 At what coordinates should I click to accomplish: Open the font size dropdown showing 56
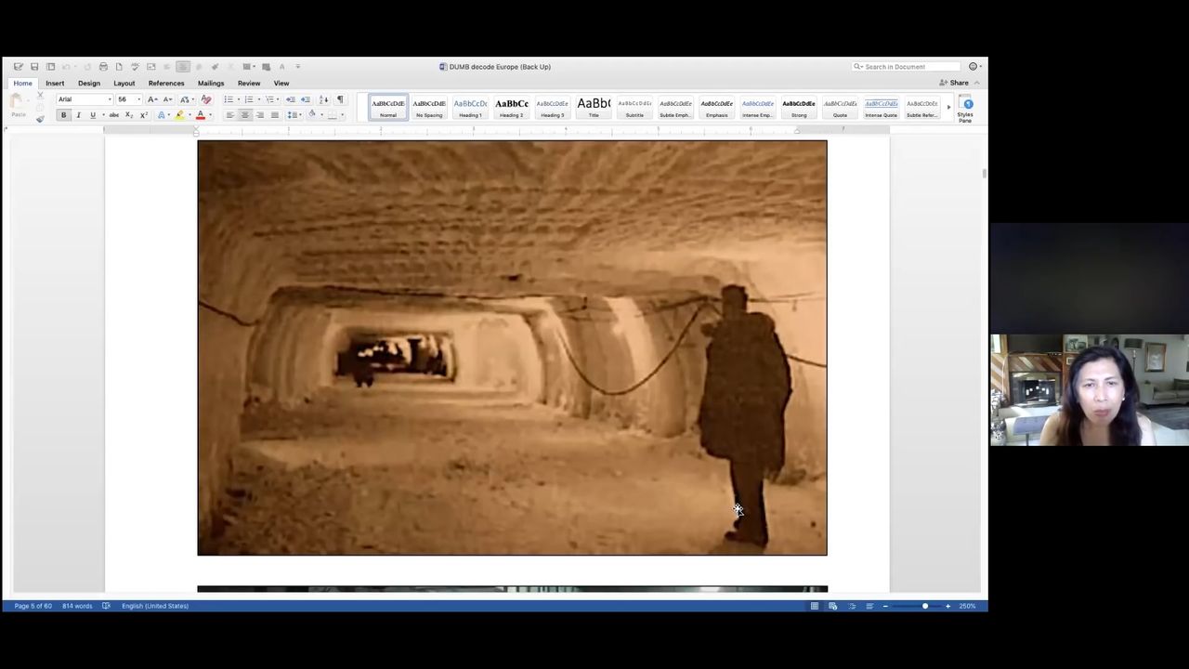127,99
